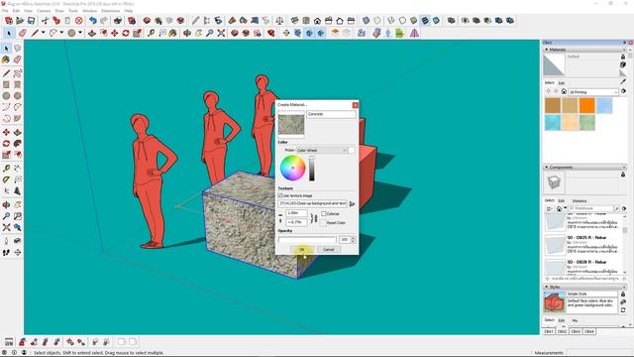The image size is (634, 357).
Task: Collapse the Components panel section
Action: (547, 168)
